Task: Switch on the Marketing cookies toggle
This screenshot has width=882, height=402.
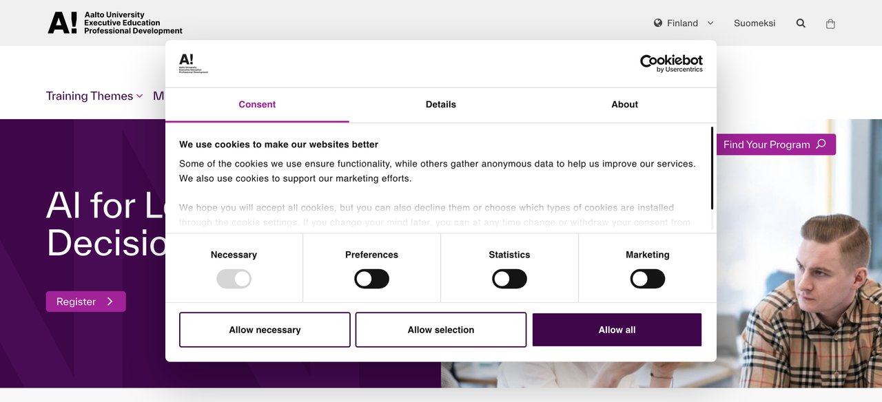Action: click(x=648, y=279)
